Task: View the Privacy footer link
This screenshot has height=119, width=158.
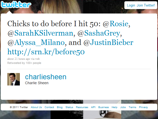Action: tap(143, 107)
